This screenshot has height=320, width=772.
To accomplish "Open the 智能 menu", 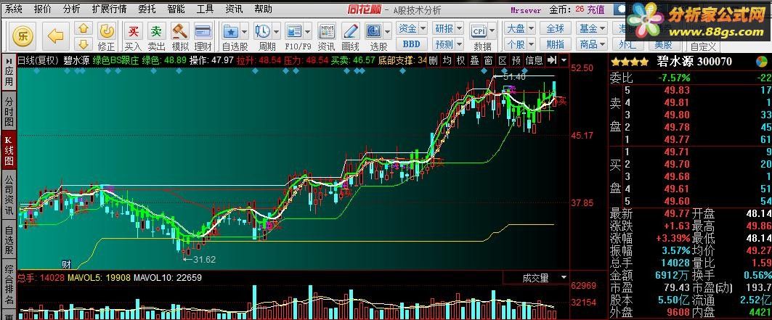I will pos(176,9).
